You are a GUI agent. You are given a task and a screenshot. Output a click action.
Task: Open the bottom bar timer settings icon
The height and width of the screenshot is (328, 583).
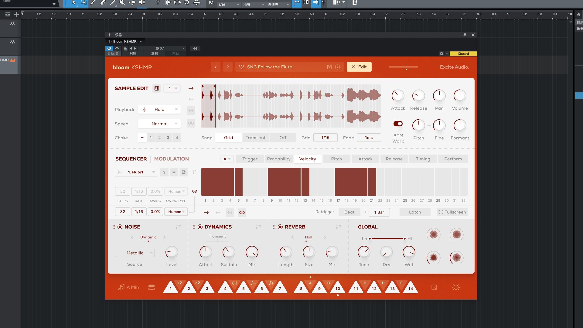[x=456, y=287]
